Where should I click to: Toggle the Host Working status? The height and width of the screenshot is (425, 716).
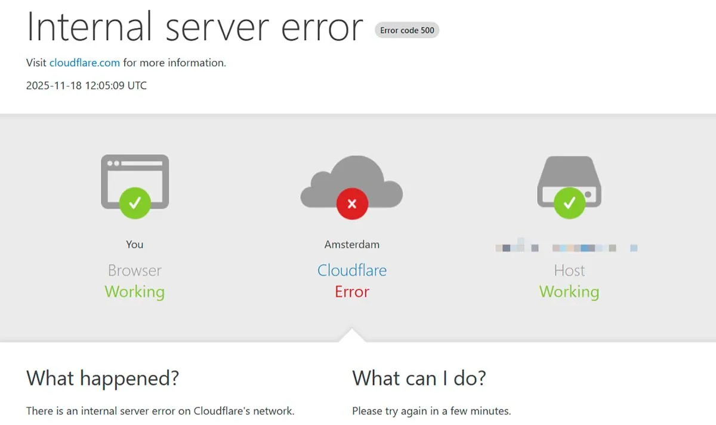[569, 291]
